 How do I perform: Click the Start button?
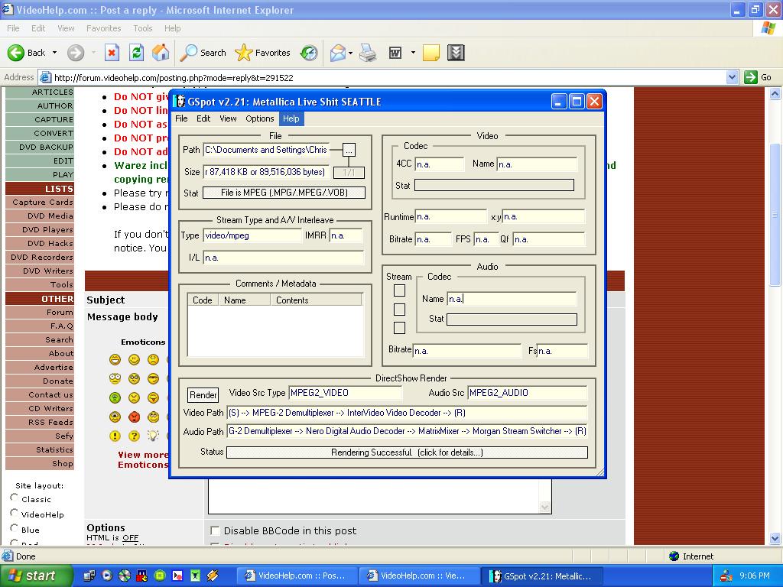click(36, 576)
